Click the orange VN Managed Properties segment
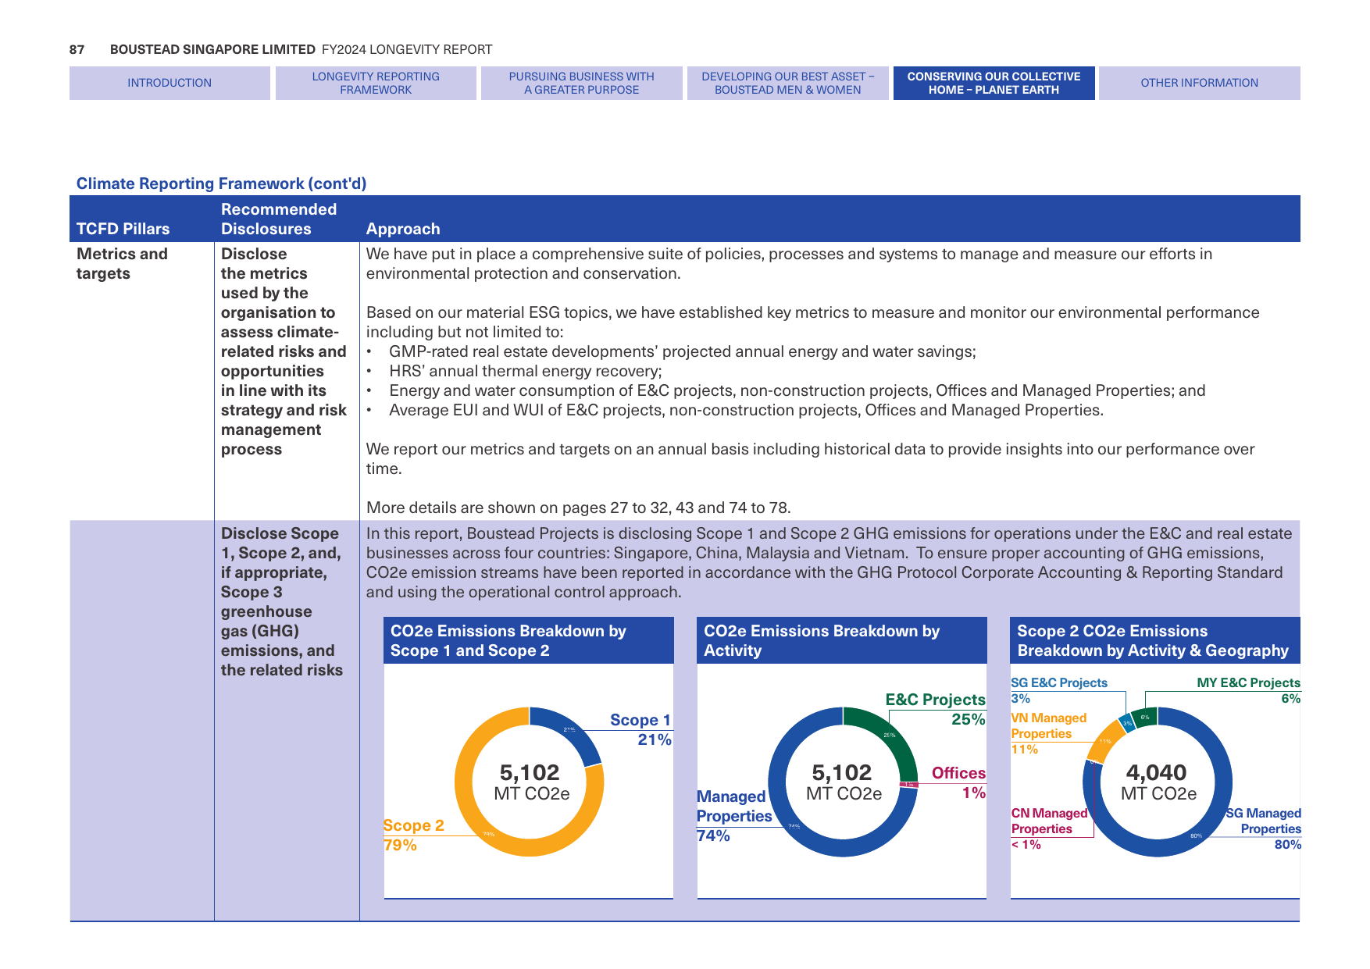1370x969 pixels. pyautogui.click(x=1106, y=741)
